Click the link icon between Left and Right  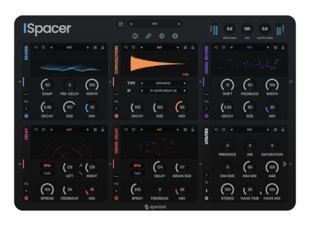tap(81, 173)
